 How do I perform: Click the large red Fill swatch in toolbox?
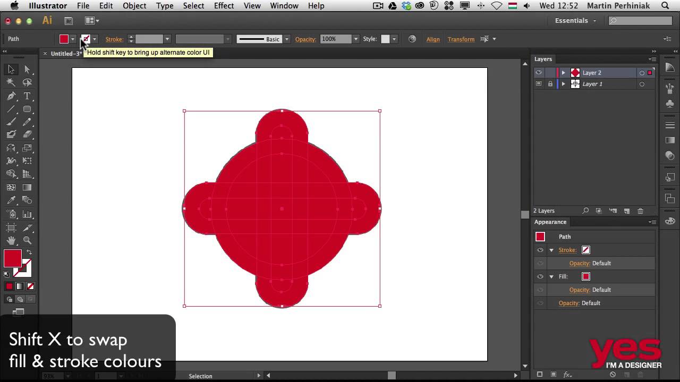coord(13,258)
